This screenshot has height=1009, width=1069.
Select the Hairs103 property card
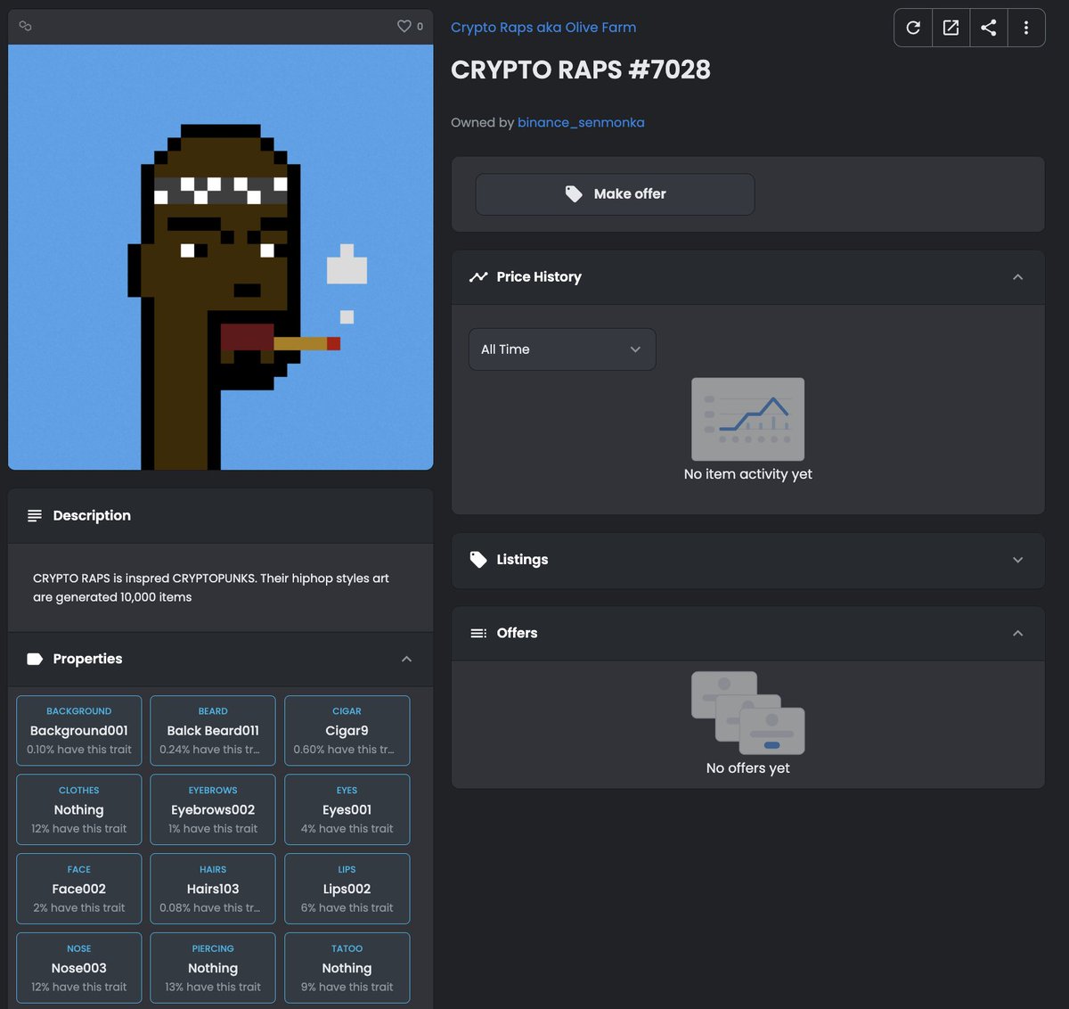[213, 889]
